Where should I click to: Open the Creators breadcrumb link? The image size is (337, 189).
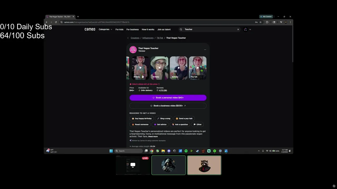(135, 38)
